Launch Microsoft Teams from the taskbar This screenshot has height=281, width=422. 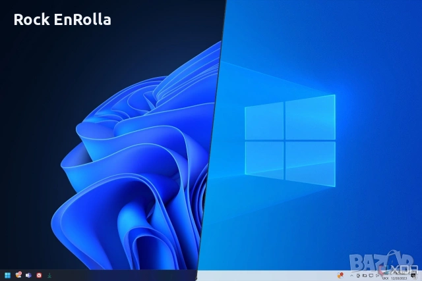click(28, 275)
